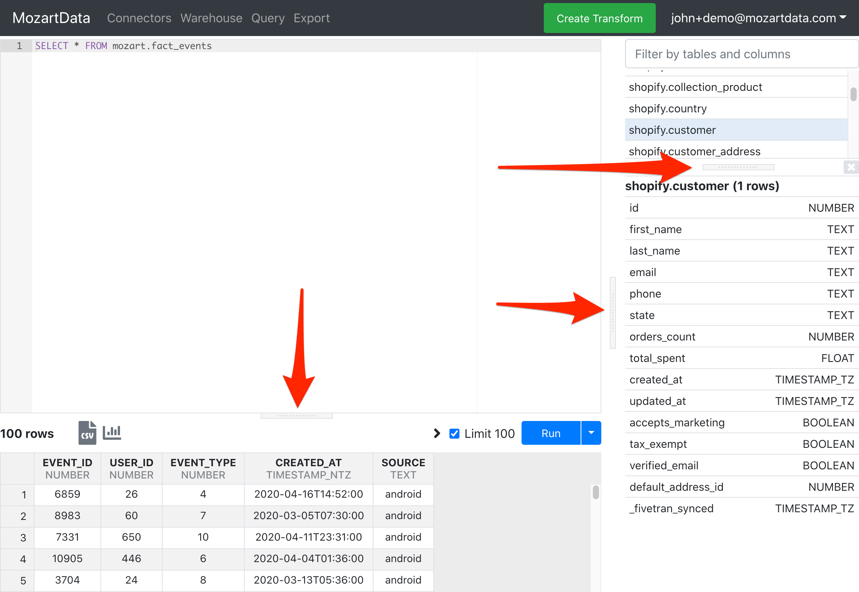Click Create Transform button
The width and height of the screenshot is (859, 592).
point(599,18)
